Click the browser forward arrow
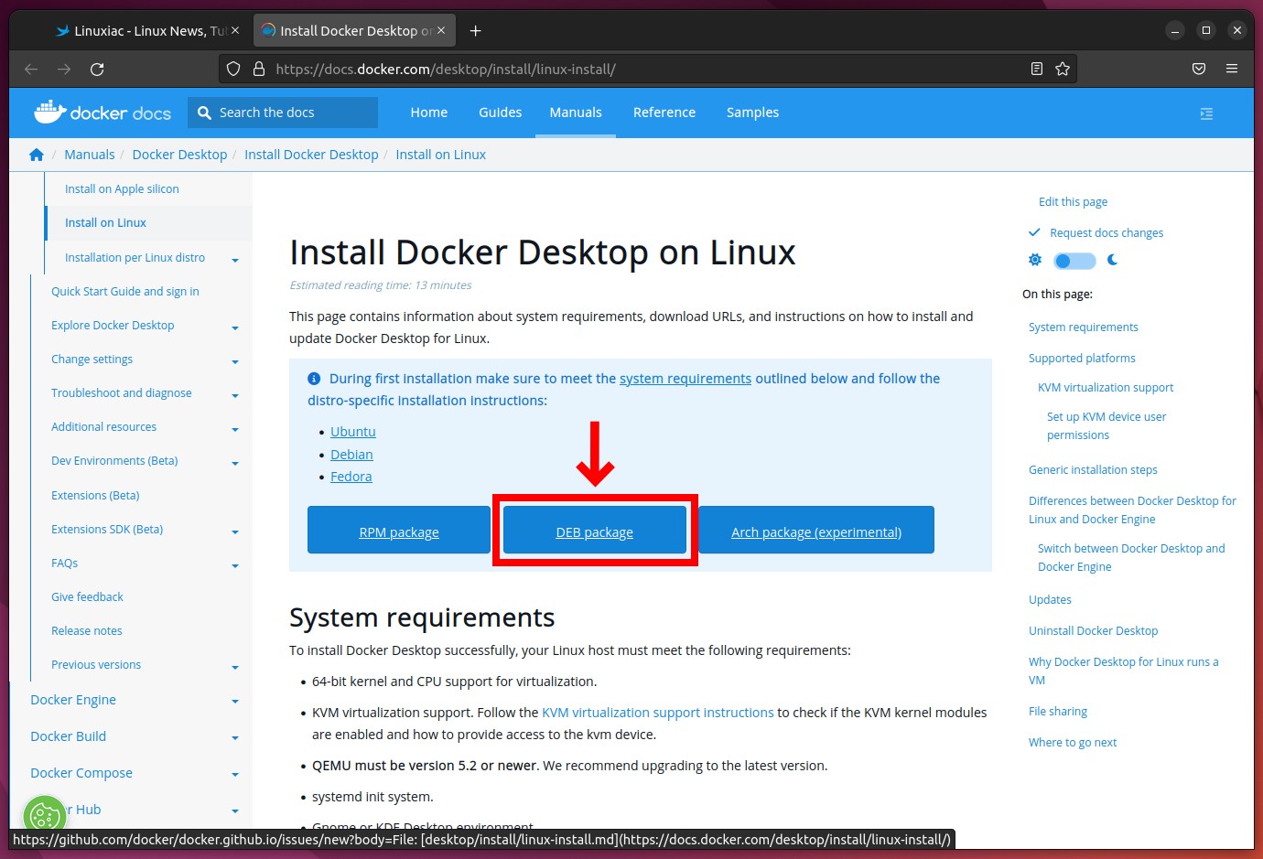Image resolution: width=1263 pixels, height=859 pixels. click(64, 69)
